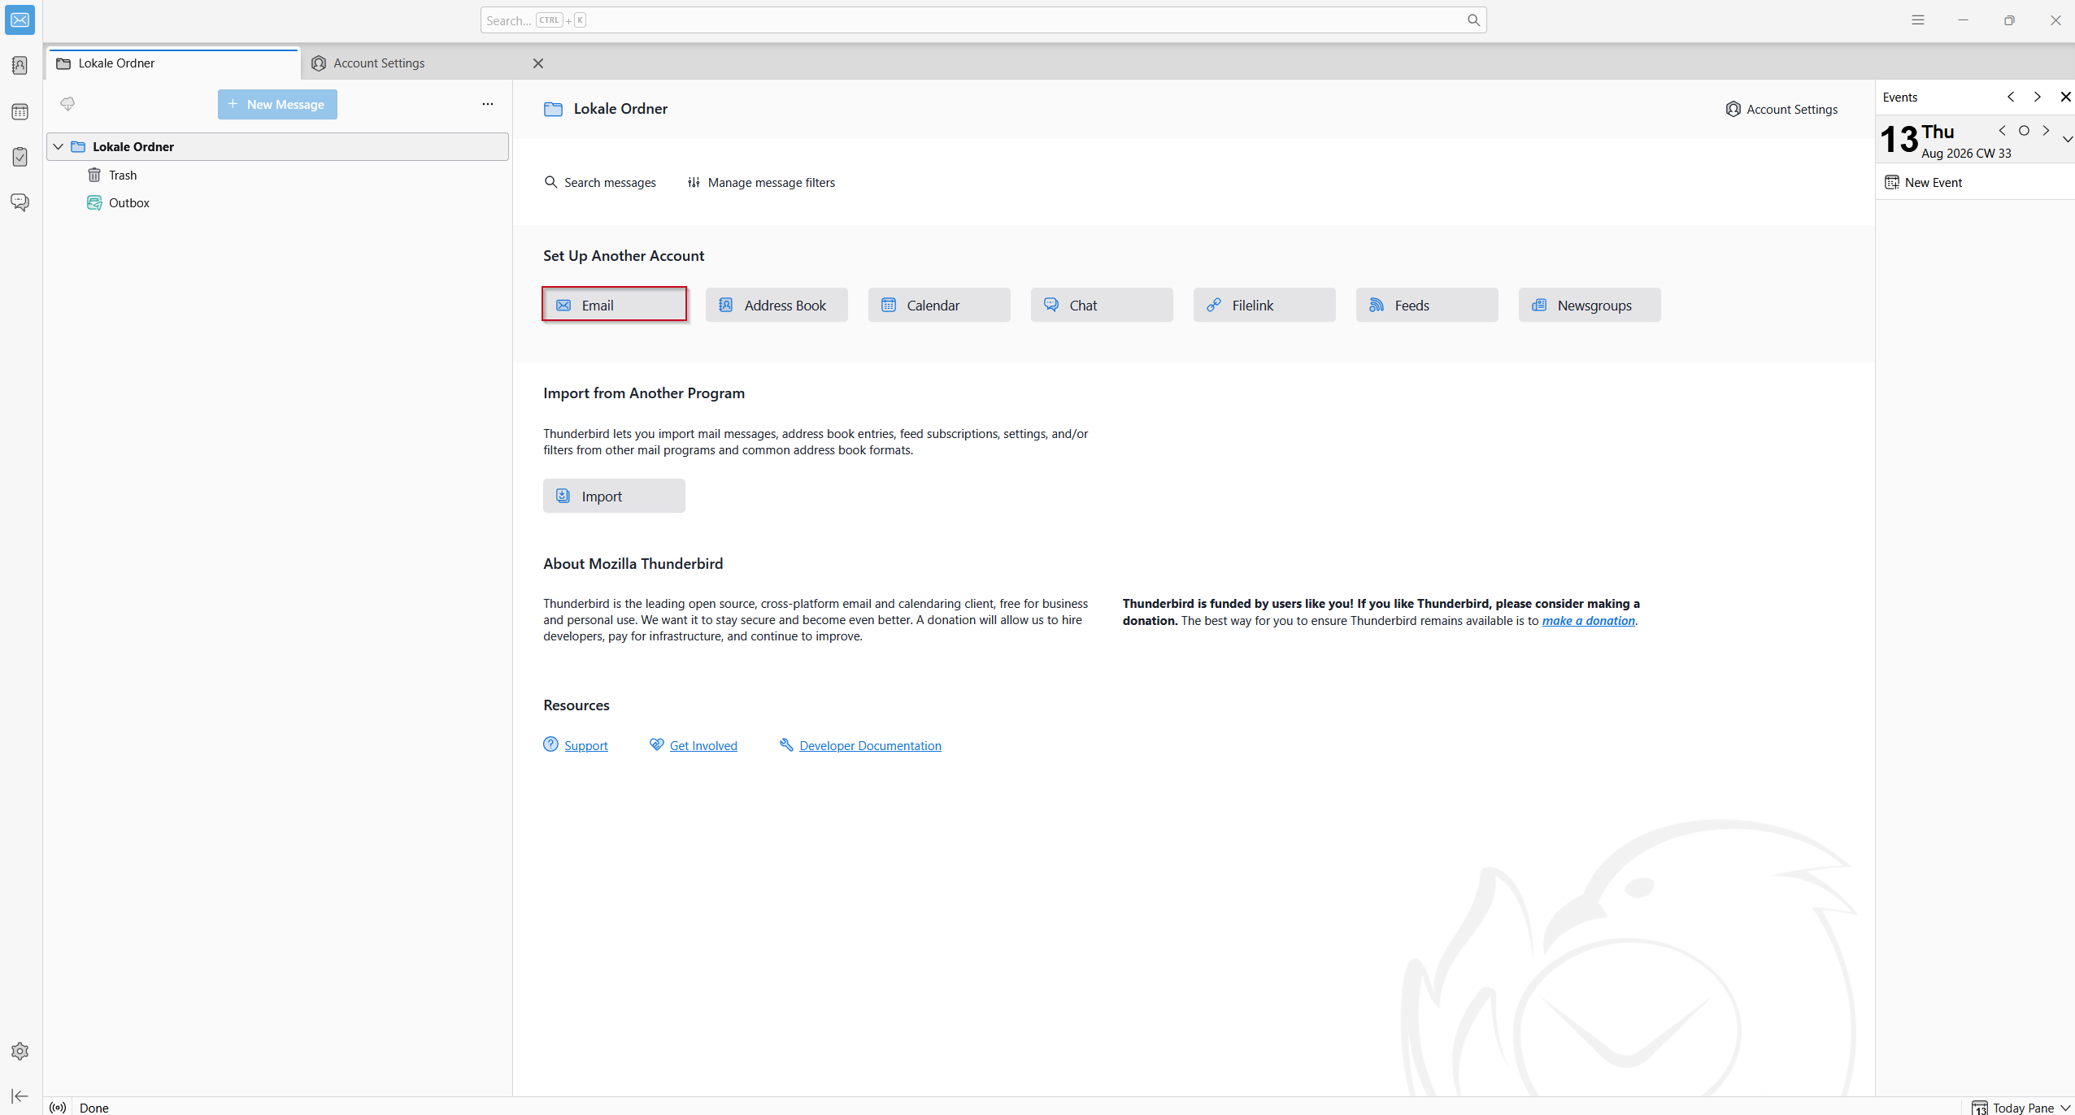The width and height of the screenshot is (2075, 1115).
Task: Set up a new Address Book
Action: pos(776,305)
